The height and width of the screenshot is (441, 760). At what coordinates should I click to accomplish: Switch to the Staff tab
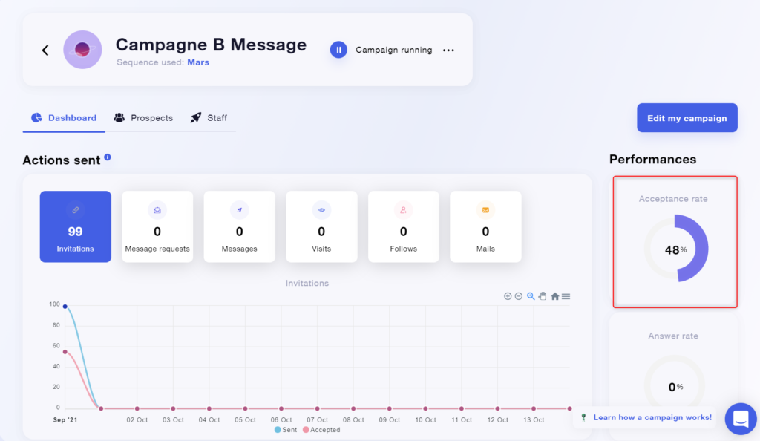tap(209, 117)
